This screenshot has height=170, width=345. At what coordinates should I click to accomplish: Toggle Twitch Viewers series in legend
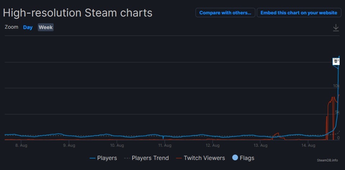200,158
